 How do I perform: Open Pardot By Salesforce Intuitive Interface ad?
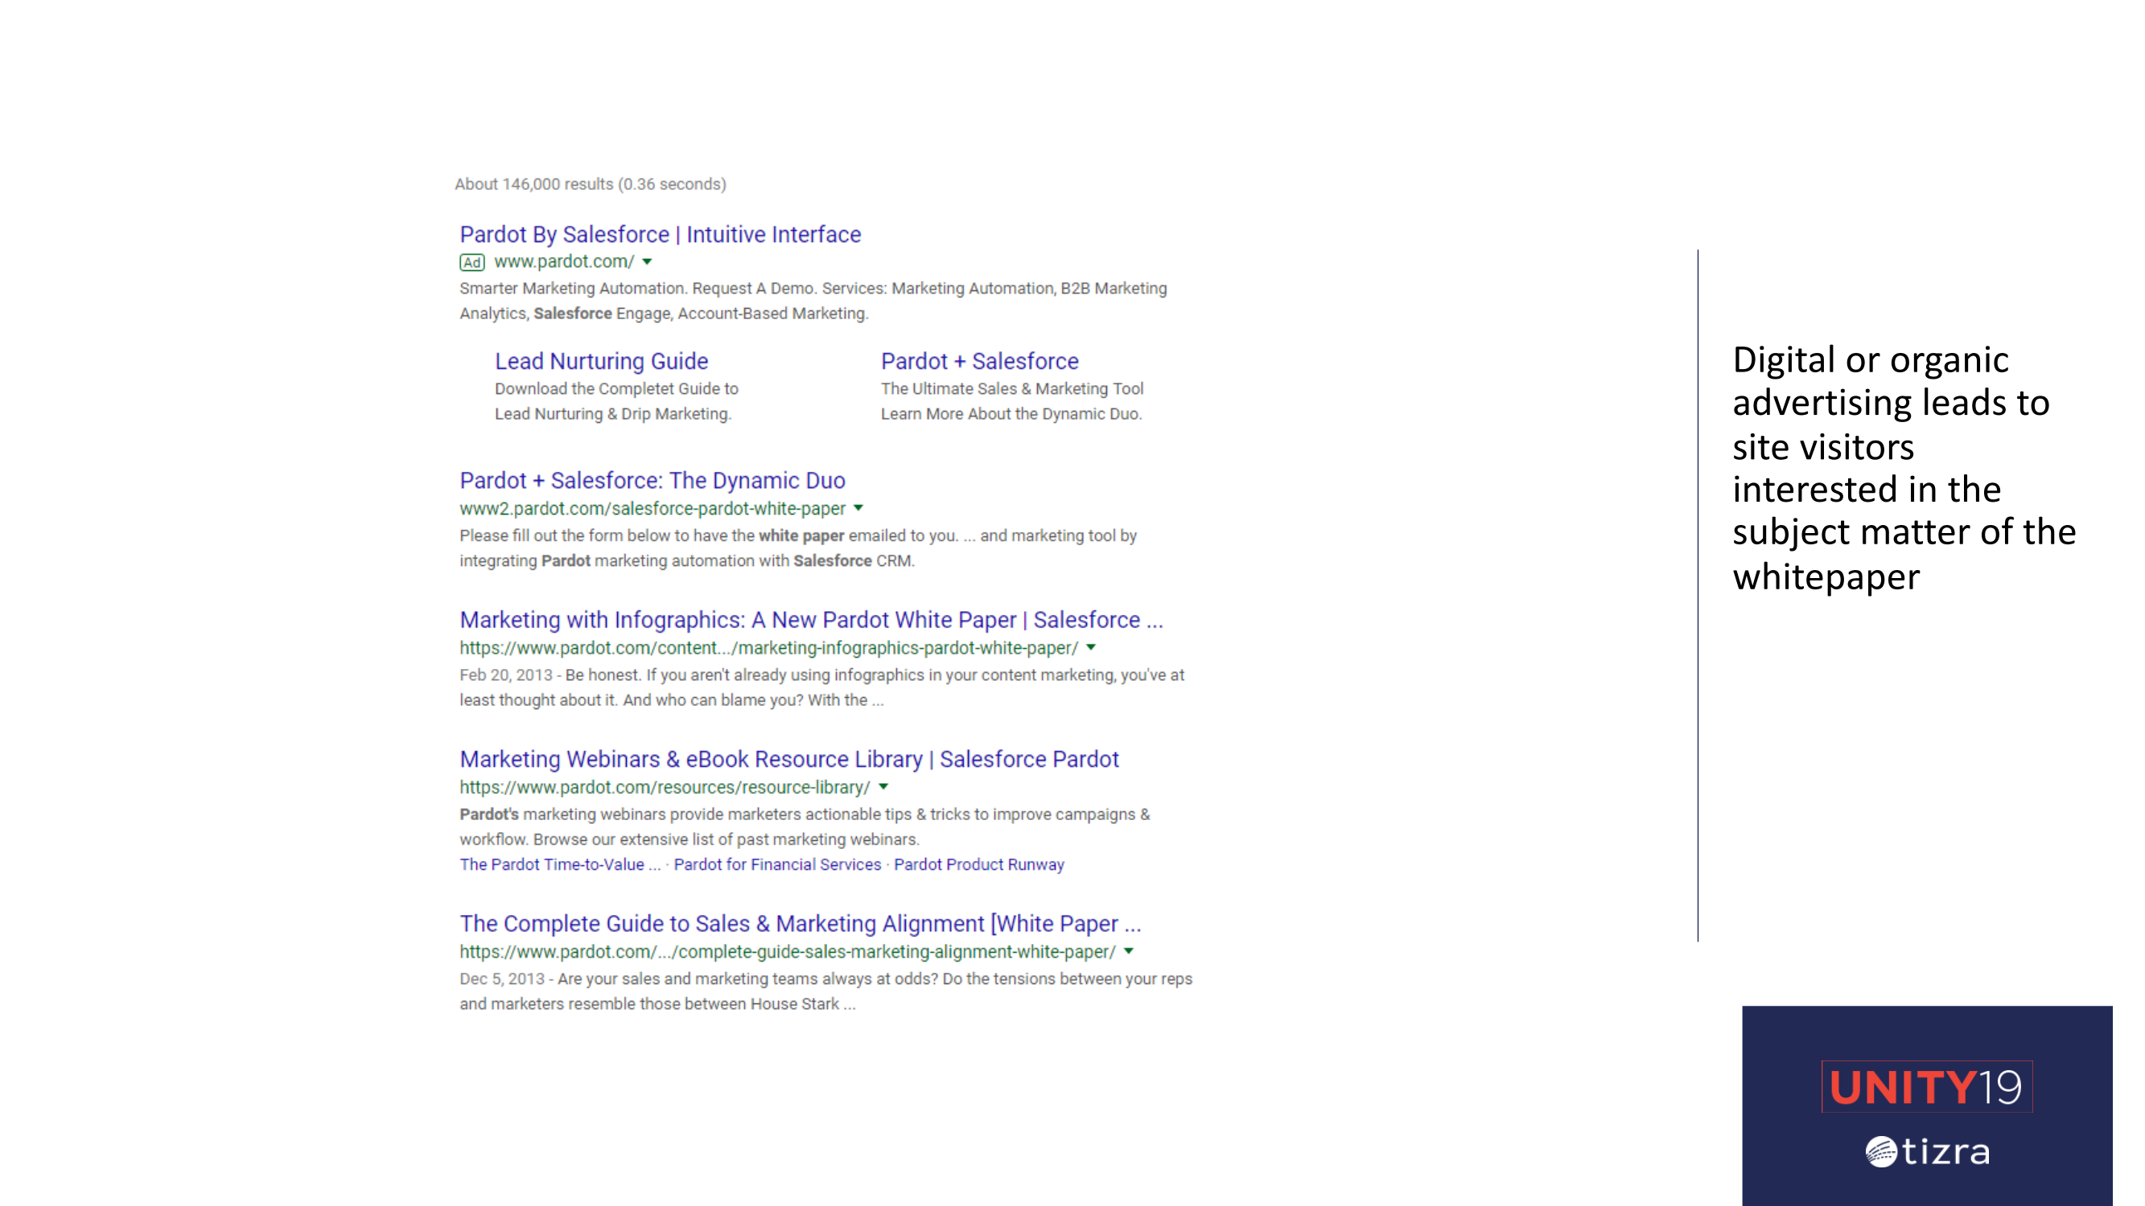660,235
